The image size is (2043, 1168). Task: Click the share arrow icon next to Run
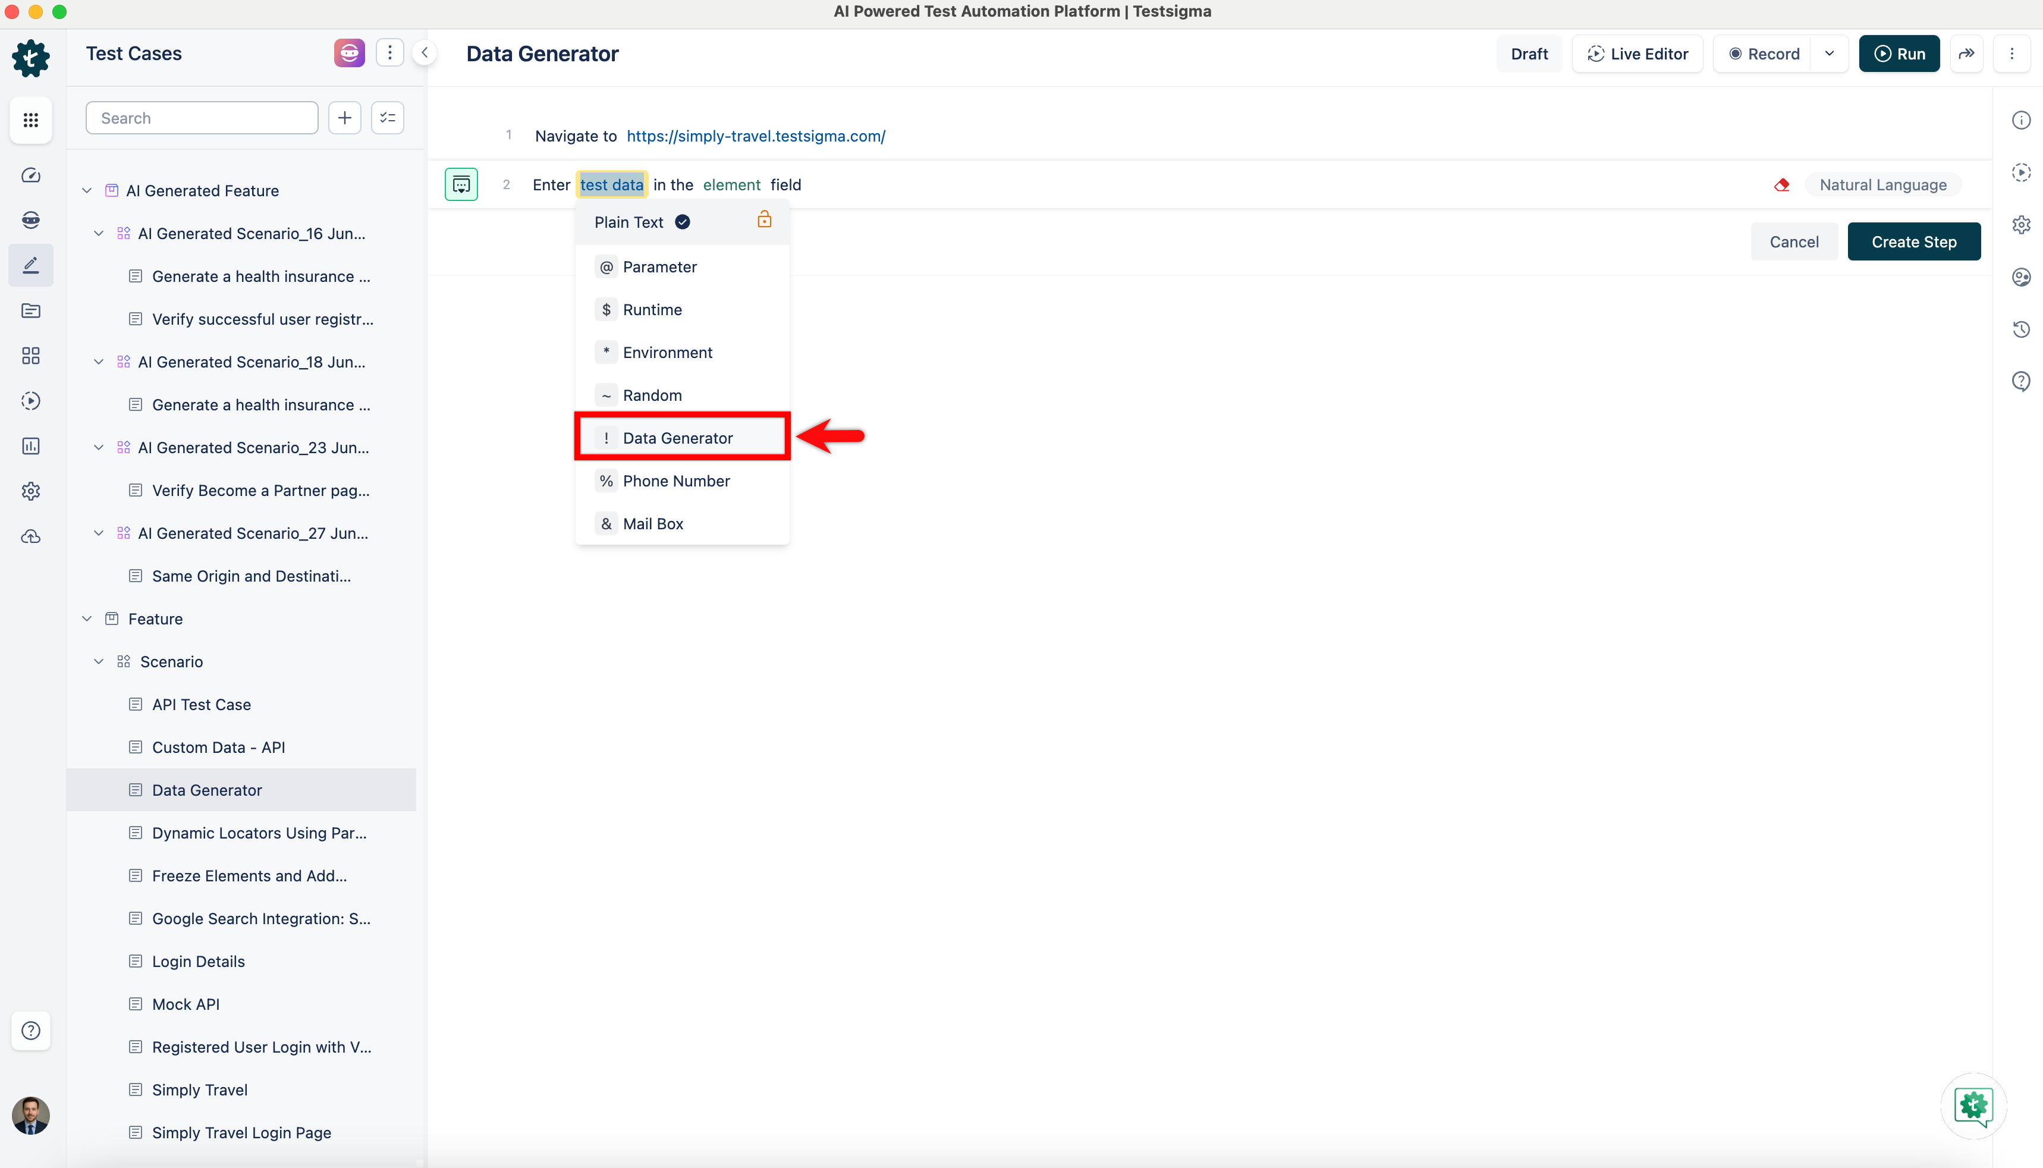pyautogui.click(x=1966, y=54)
